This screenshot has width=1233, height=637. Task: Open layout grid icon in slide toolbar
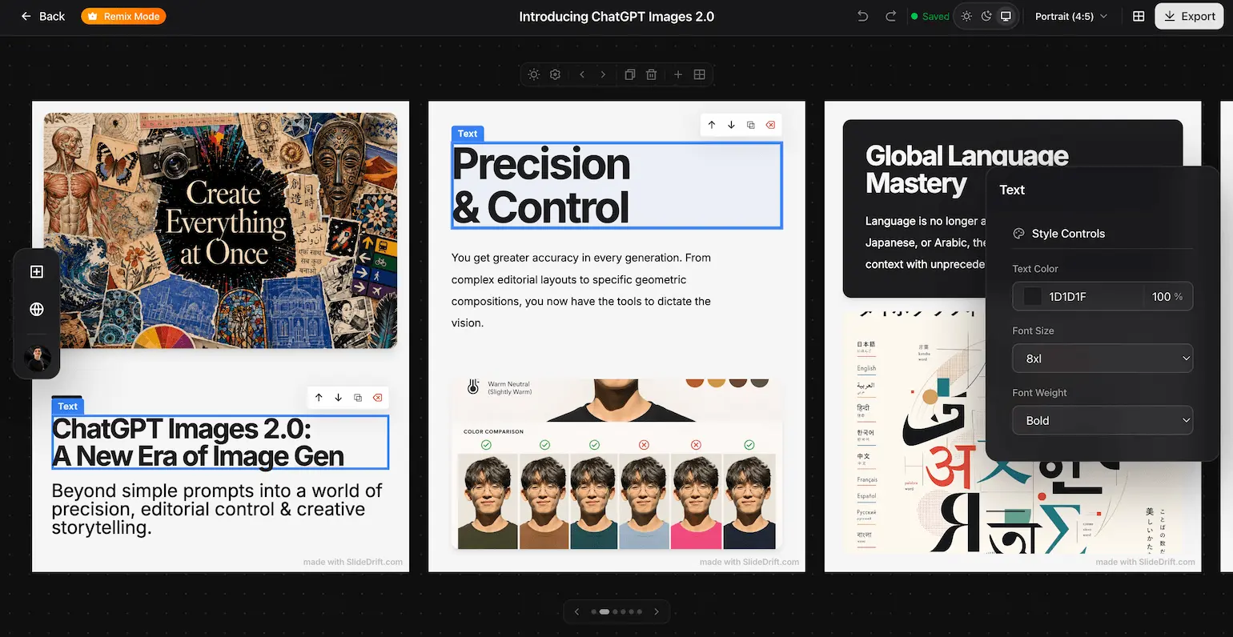pyautogui.click(x=700, y=74)
